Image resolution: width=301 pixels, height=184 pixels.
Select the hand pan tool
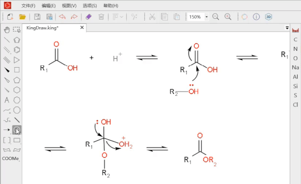click(7, 30)
